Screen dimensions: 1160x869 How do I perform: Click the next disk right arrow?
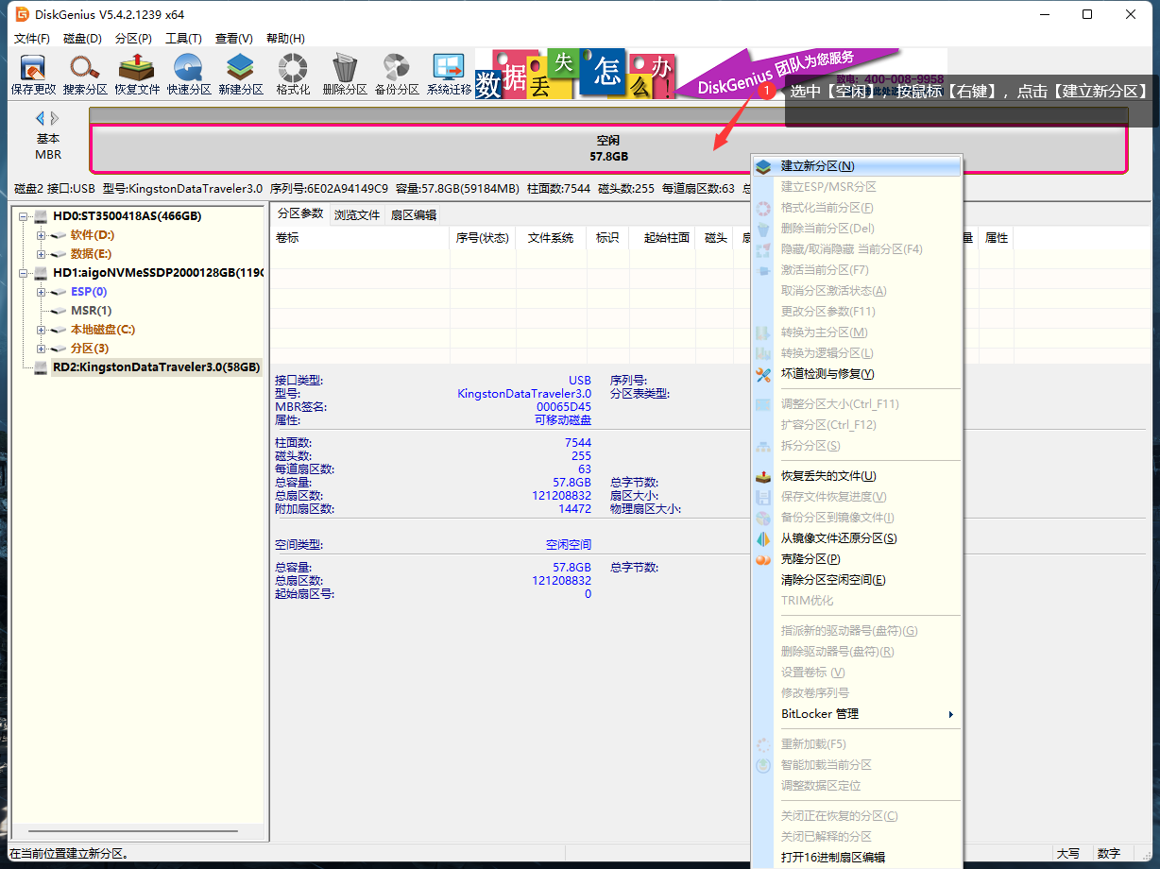coord(55,118)
